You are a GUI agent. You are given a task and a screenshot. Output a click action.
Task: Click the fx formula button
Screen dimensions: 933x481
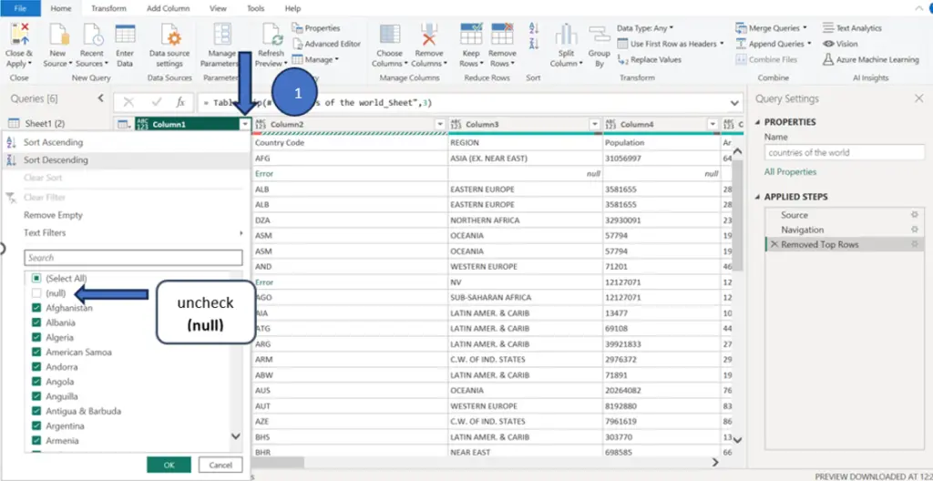(x=180, y=102)
